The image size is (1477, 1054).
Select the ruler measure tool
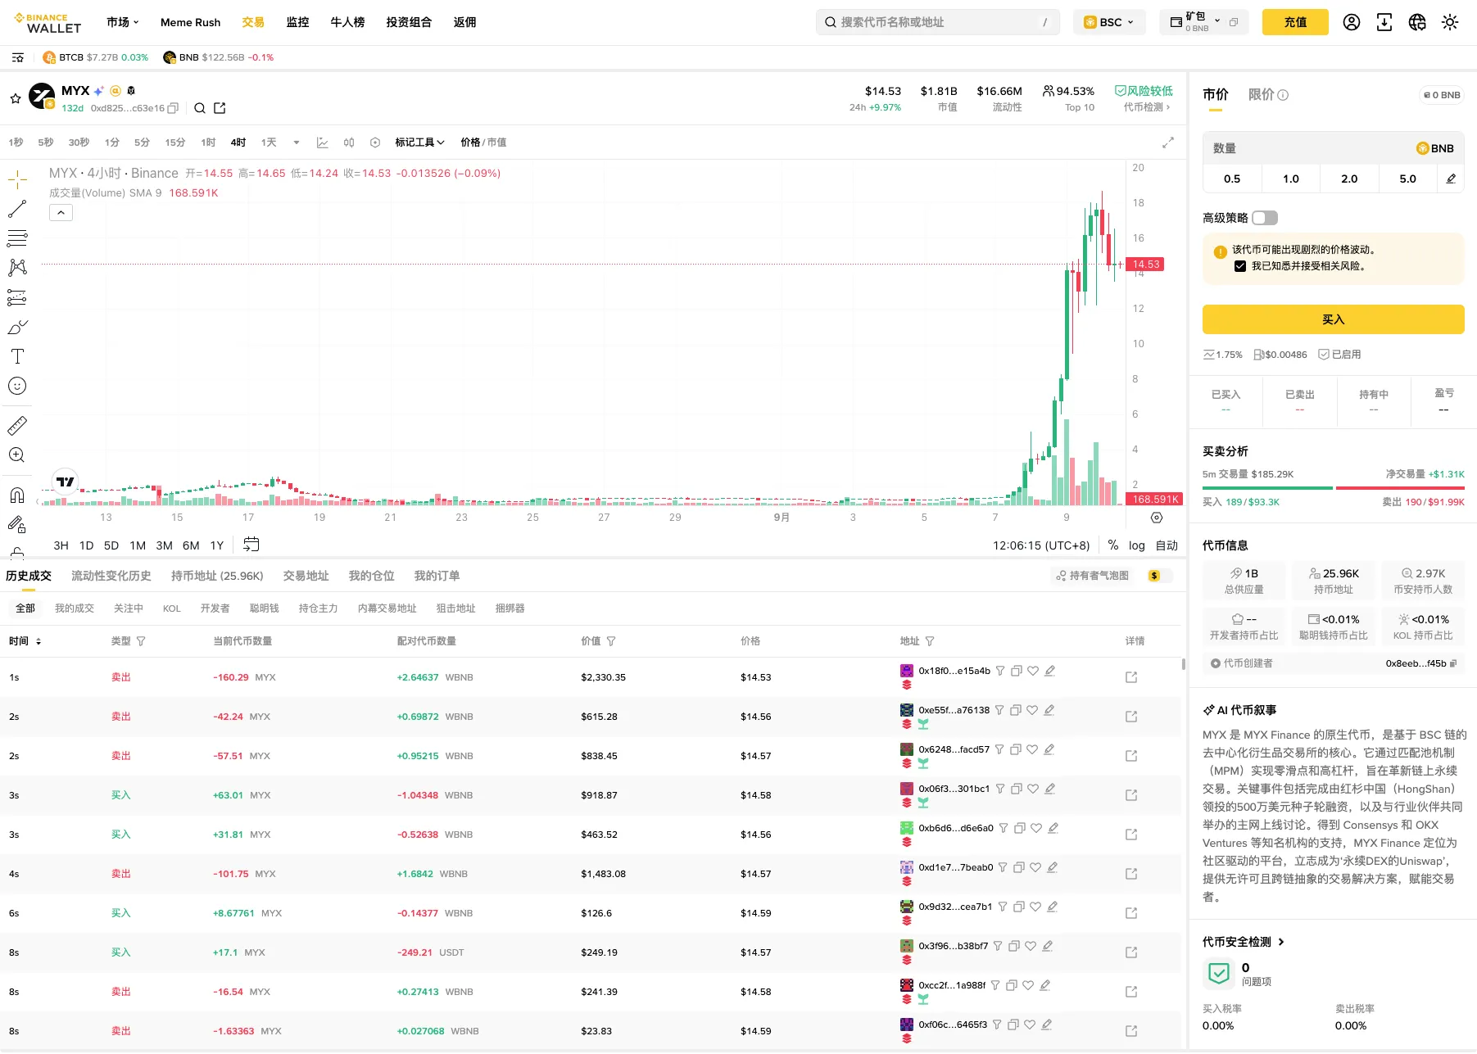point(17,425)
